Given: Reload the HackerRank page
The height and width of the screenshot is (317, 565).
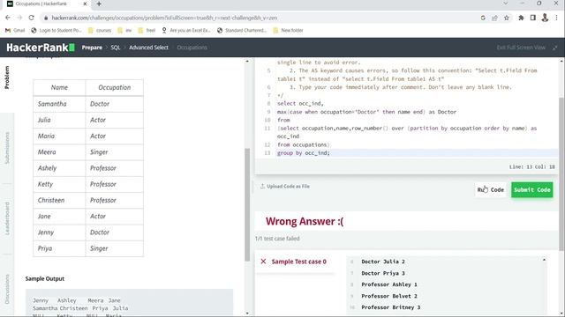Looking at the screenshot, I should point(32,18).
